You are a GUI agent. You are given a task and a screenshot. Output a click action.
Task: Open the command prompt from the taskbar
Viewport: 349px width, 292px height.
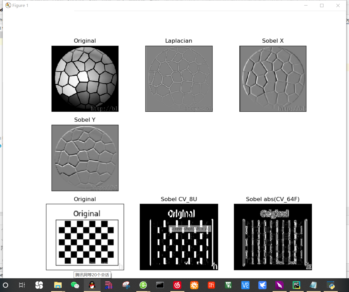click(x=160, y=285)
